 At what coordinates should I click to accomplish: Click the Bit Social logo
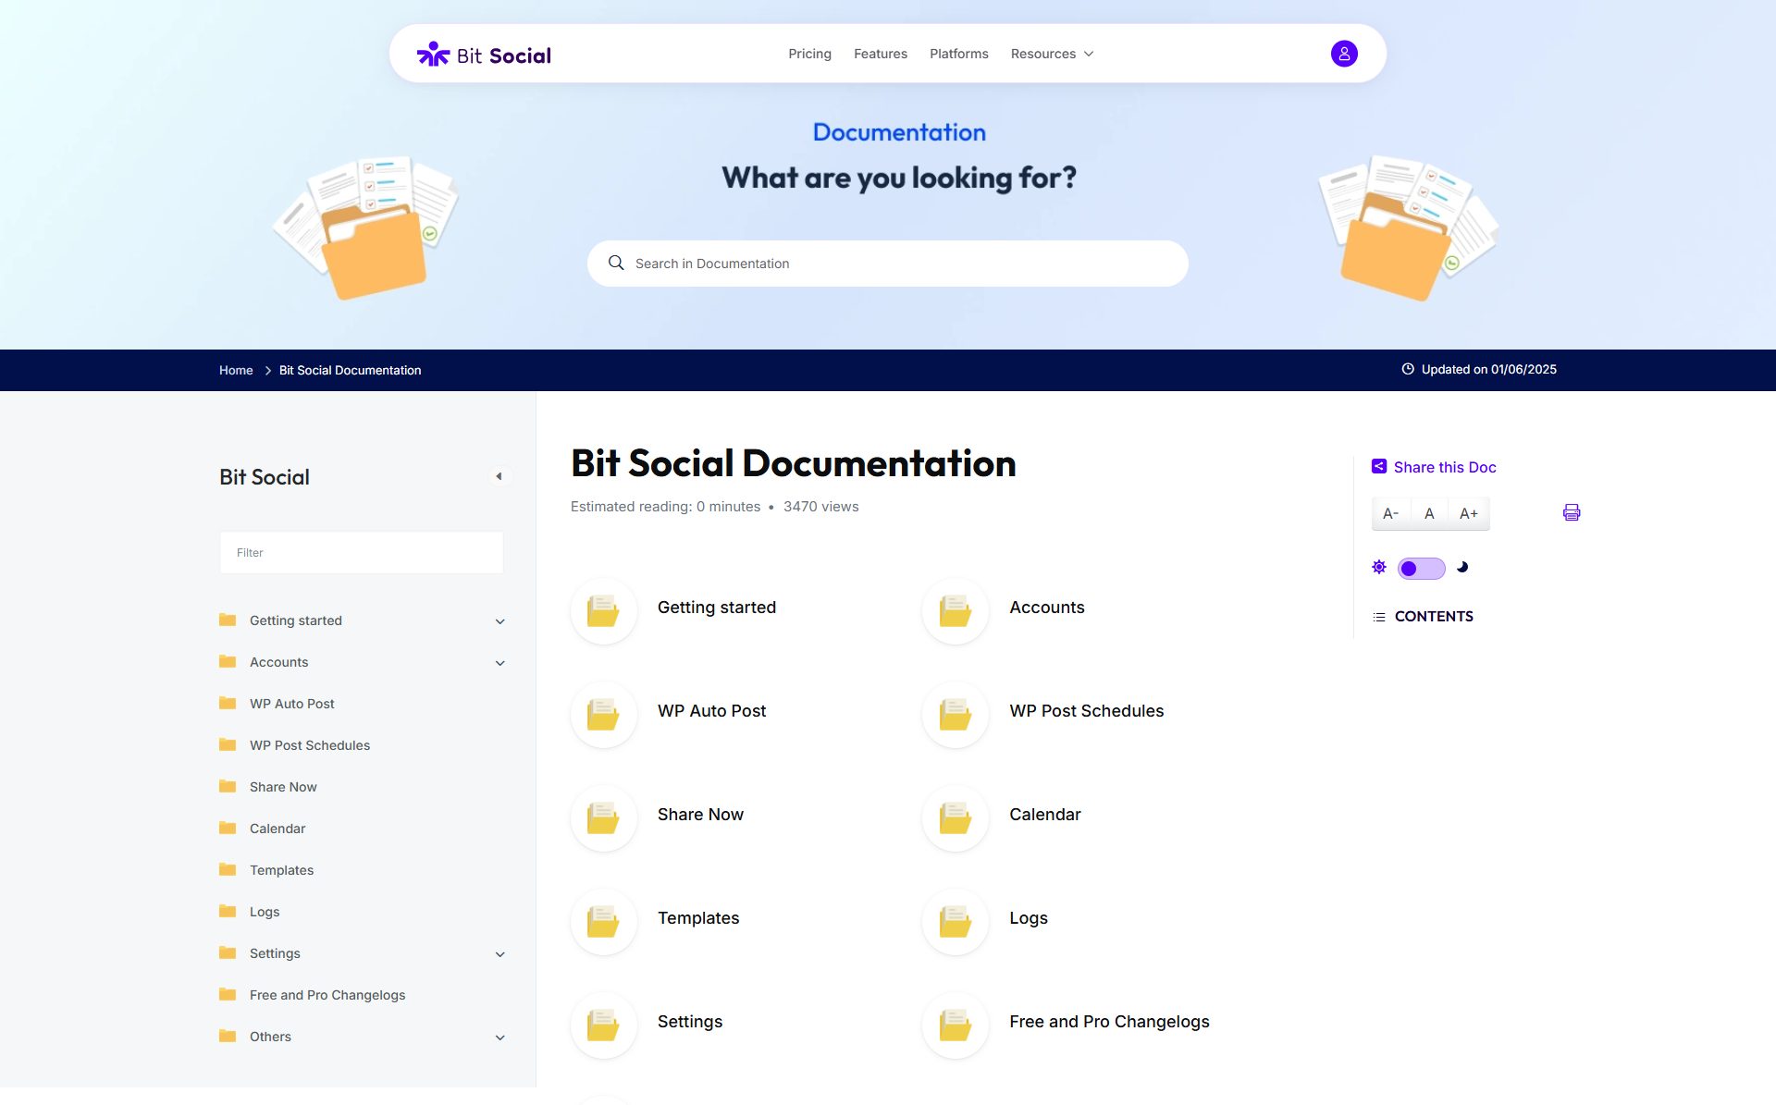(484, 55)
